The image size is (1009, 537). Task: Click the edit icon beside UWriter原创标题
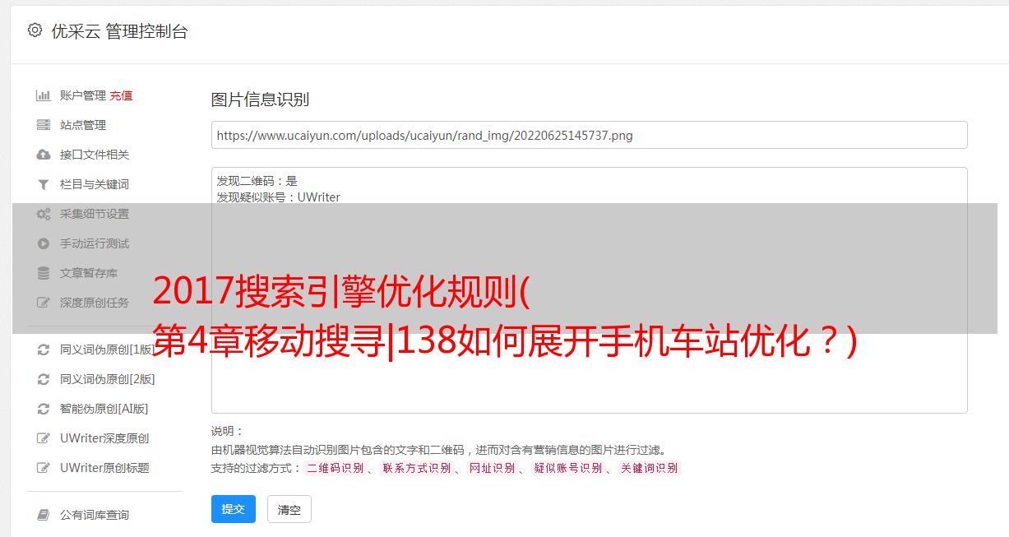click(x=44, y=468)
